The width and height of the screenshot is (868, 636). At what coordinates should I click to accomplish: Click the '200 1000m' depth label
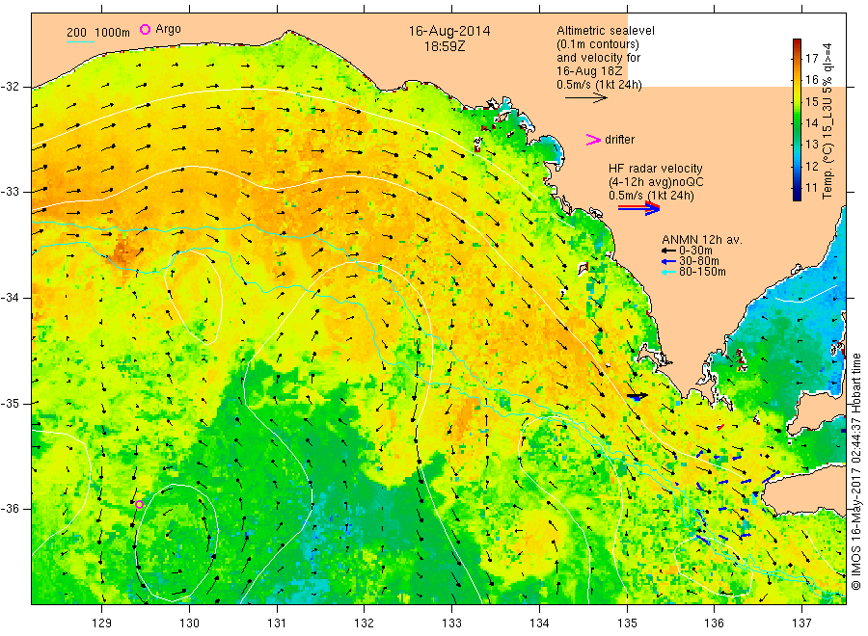98,33
